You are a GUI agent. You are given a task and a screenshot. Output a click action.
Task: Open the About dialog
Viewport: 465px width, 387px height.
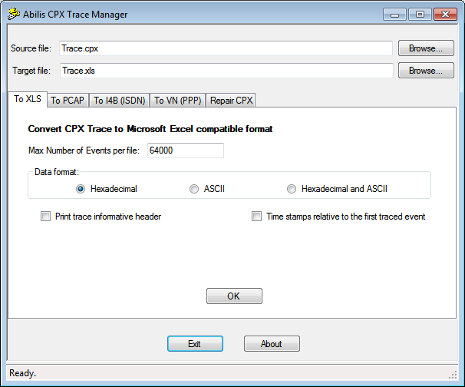pyautogui.click(x=272, y=344)
